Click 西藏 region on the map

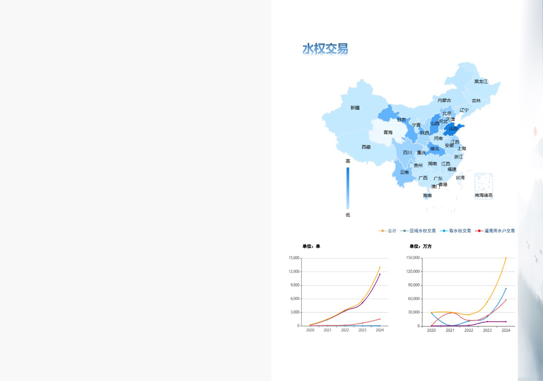pyautogui.click(x=366, y=147)
